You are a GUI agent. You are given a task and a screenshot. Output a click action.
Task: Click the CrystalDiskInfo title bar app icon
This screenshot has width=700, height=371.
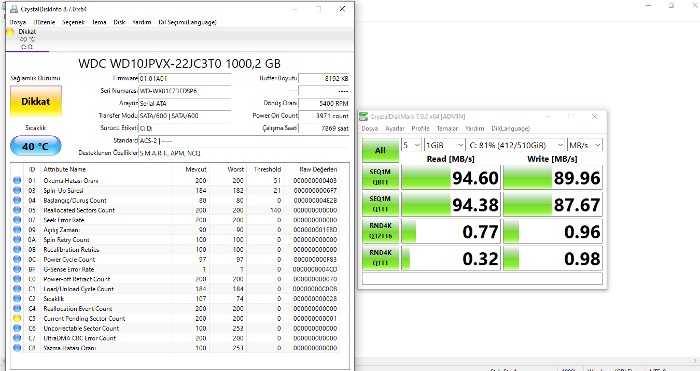click(x=13, y=9)
